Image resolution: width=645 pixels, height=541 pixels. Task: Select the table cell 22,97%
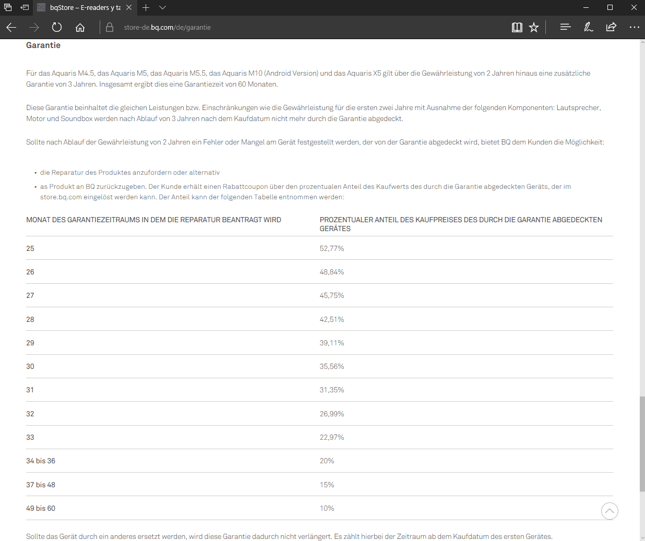click(332, 437)
